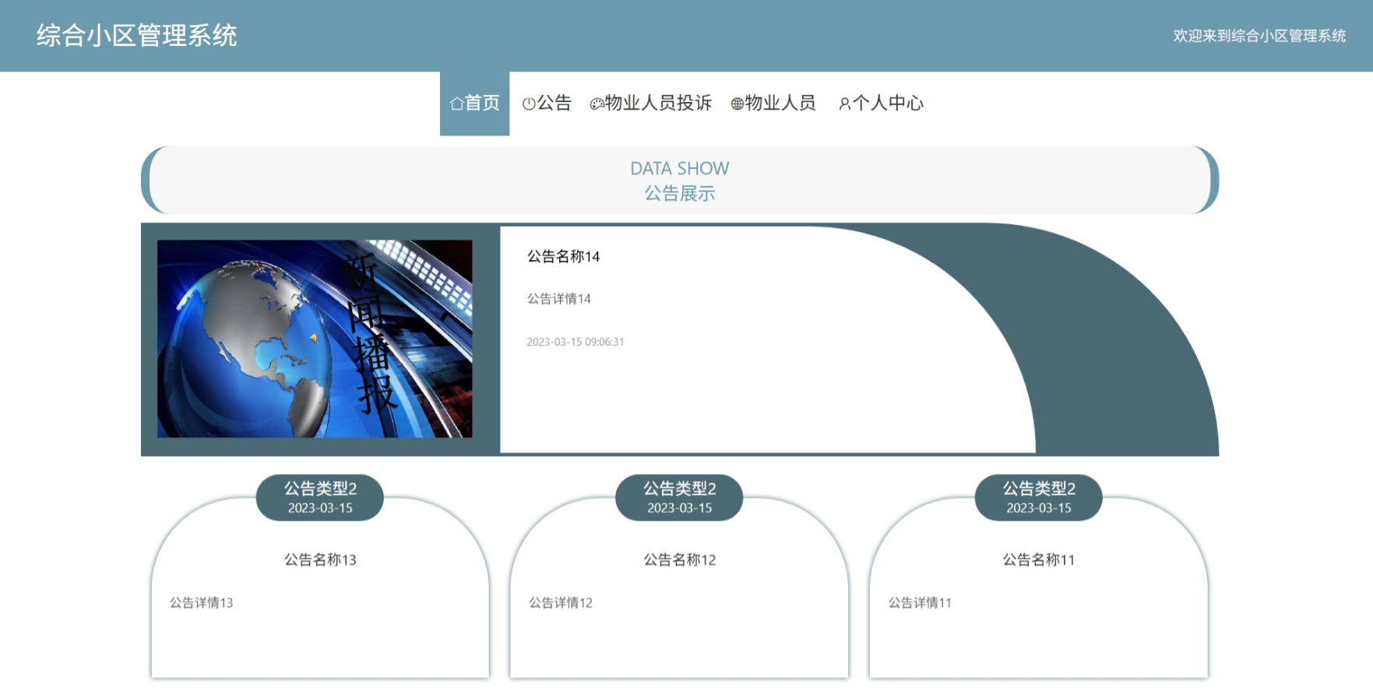
Task: Open the 公告 menu item
Action: (547, 104)
